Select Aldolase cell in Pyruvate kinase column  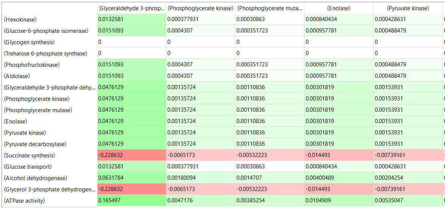pyautogui.click(x=408, y=76)
